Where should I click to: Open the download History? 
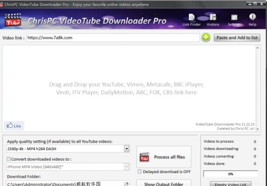click(x=213, y=20)
